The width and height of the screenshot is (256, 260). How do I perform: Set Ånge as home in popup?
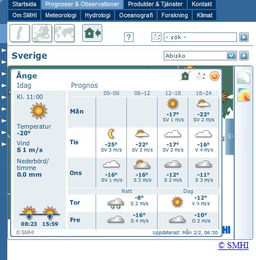(x=186, y=76)
